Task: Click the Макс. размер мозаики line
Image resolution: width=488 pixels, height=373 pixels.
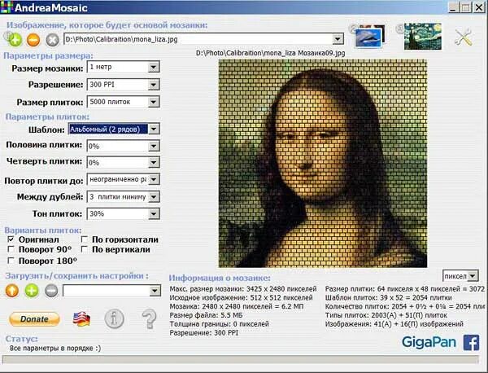Action: tap(243, 289)
